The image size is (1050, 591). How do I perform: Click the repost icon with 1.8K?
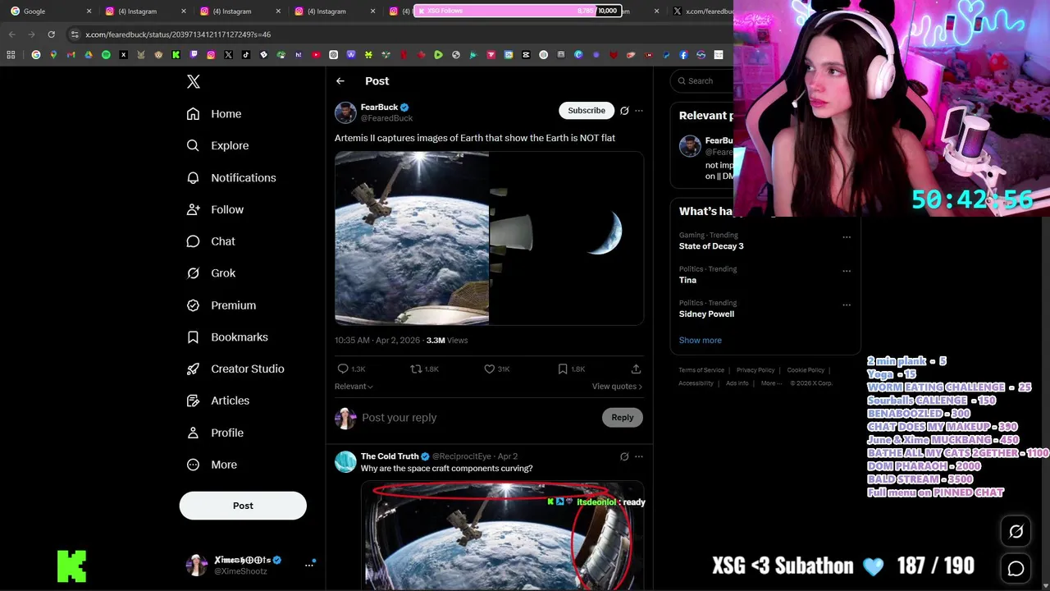pyautogui.click(x=416, y=369)
